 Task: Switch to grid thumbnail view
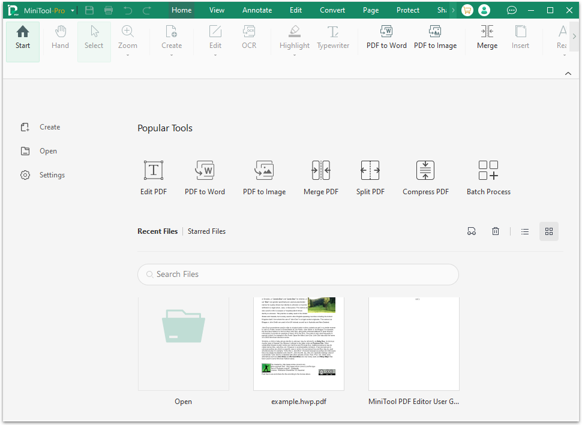[549, 231]
